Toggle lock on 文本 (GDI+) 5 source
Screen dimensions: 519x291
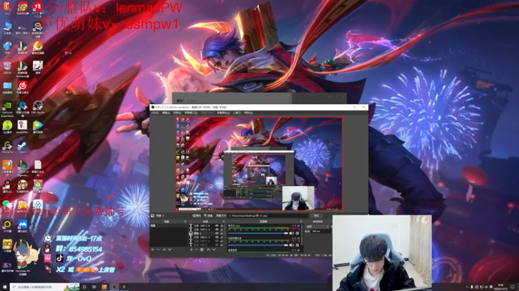221,226
